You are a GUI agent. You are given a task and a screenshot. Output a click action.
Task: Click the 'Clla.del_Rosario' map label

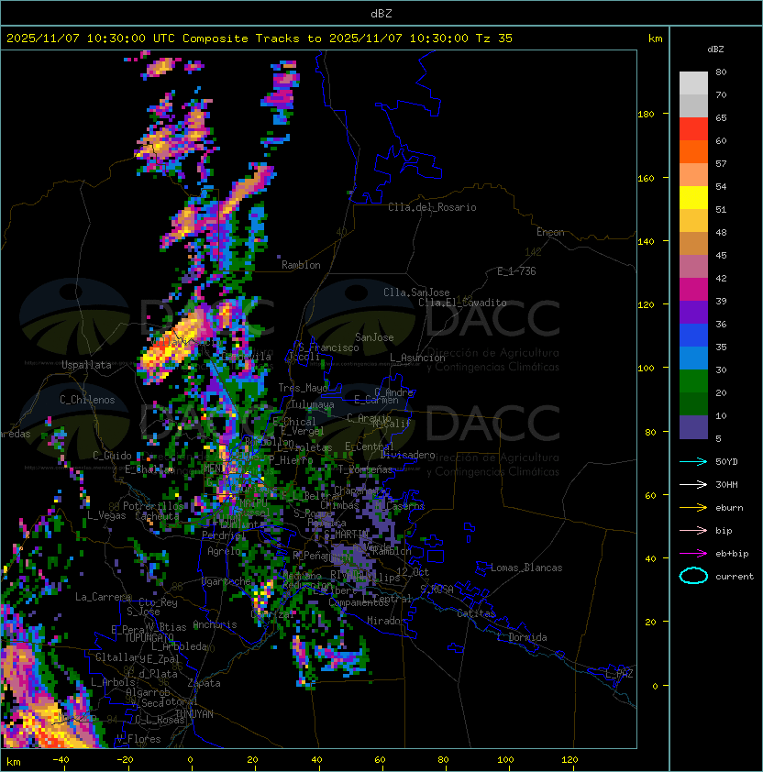pyautogui.click(x=432, y=207)
